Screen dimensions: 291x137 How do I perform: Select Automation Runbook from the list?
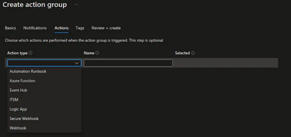click(x=28, y=71)
